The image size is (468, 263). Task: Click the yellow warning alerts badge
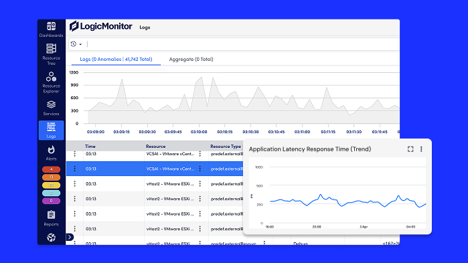tap(51, 185)
